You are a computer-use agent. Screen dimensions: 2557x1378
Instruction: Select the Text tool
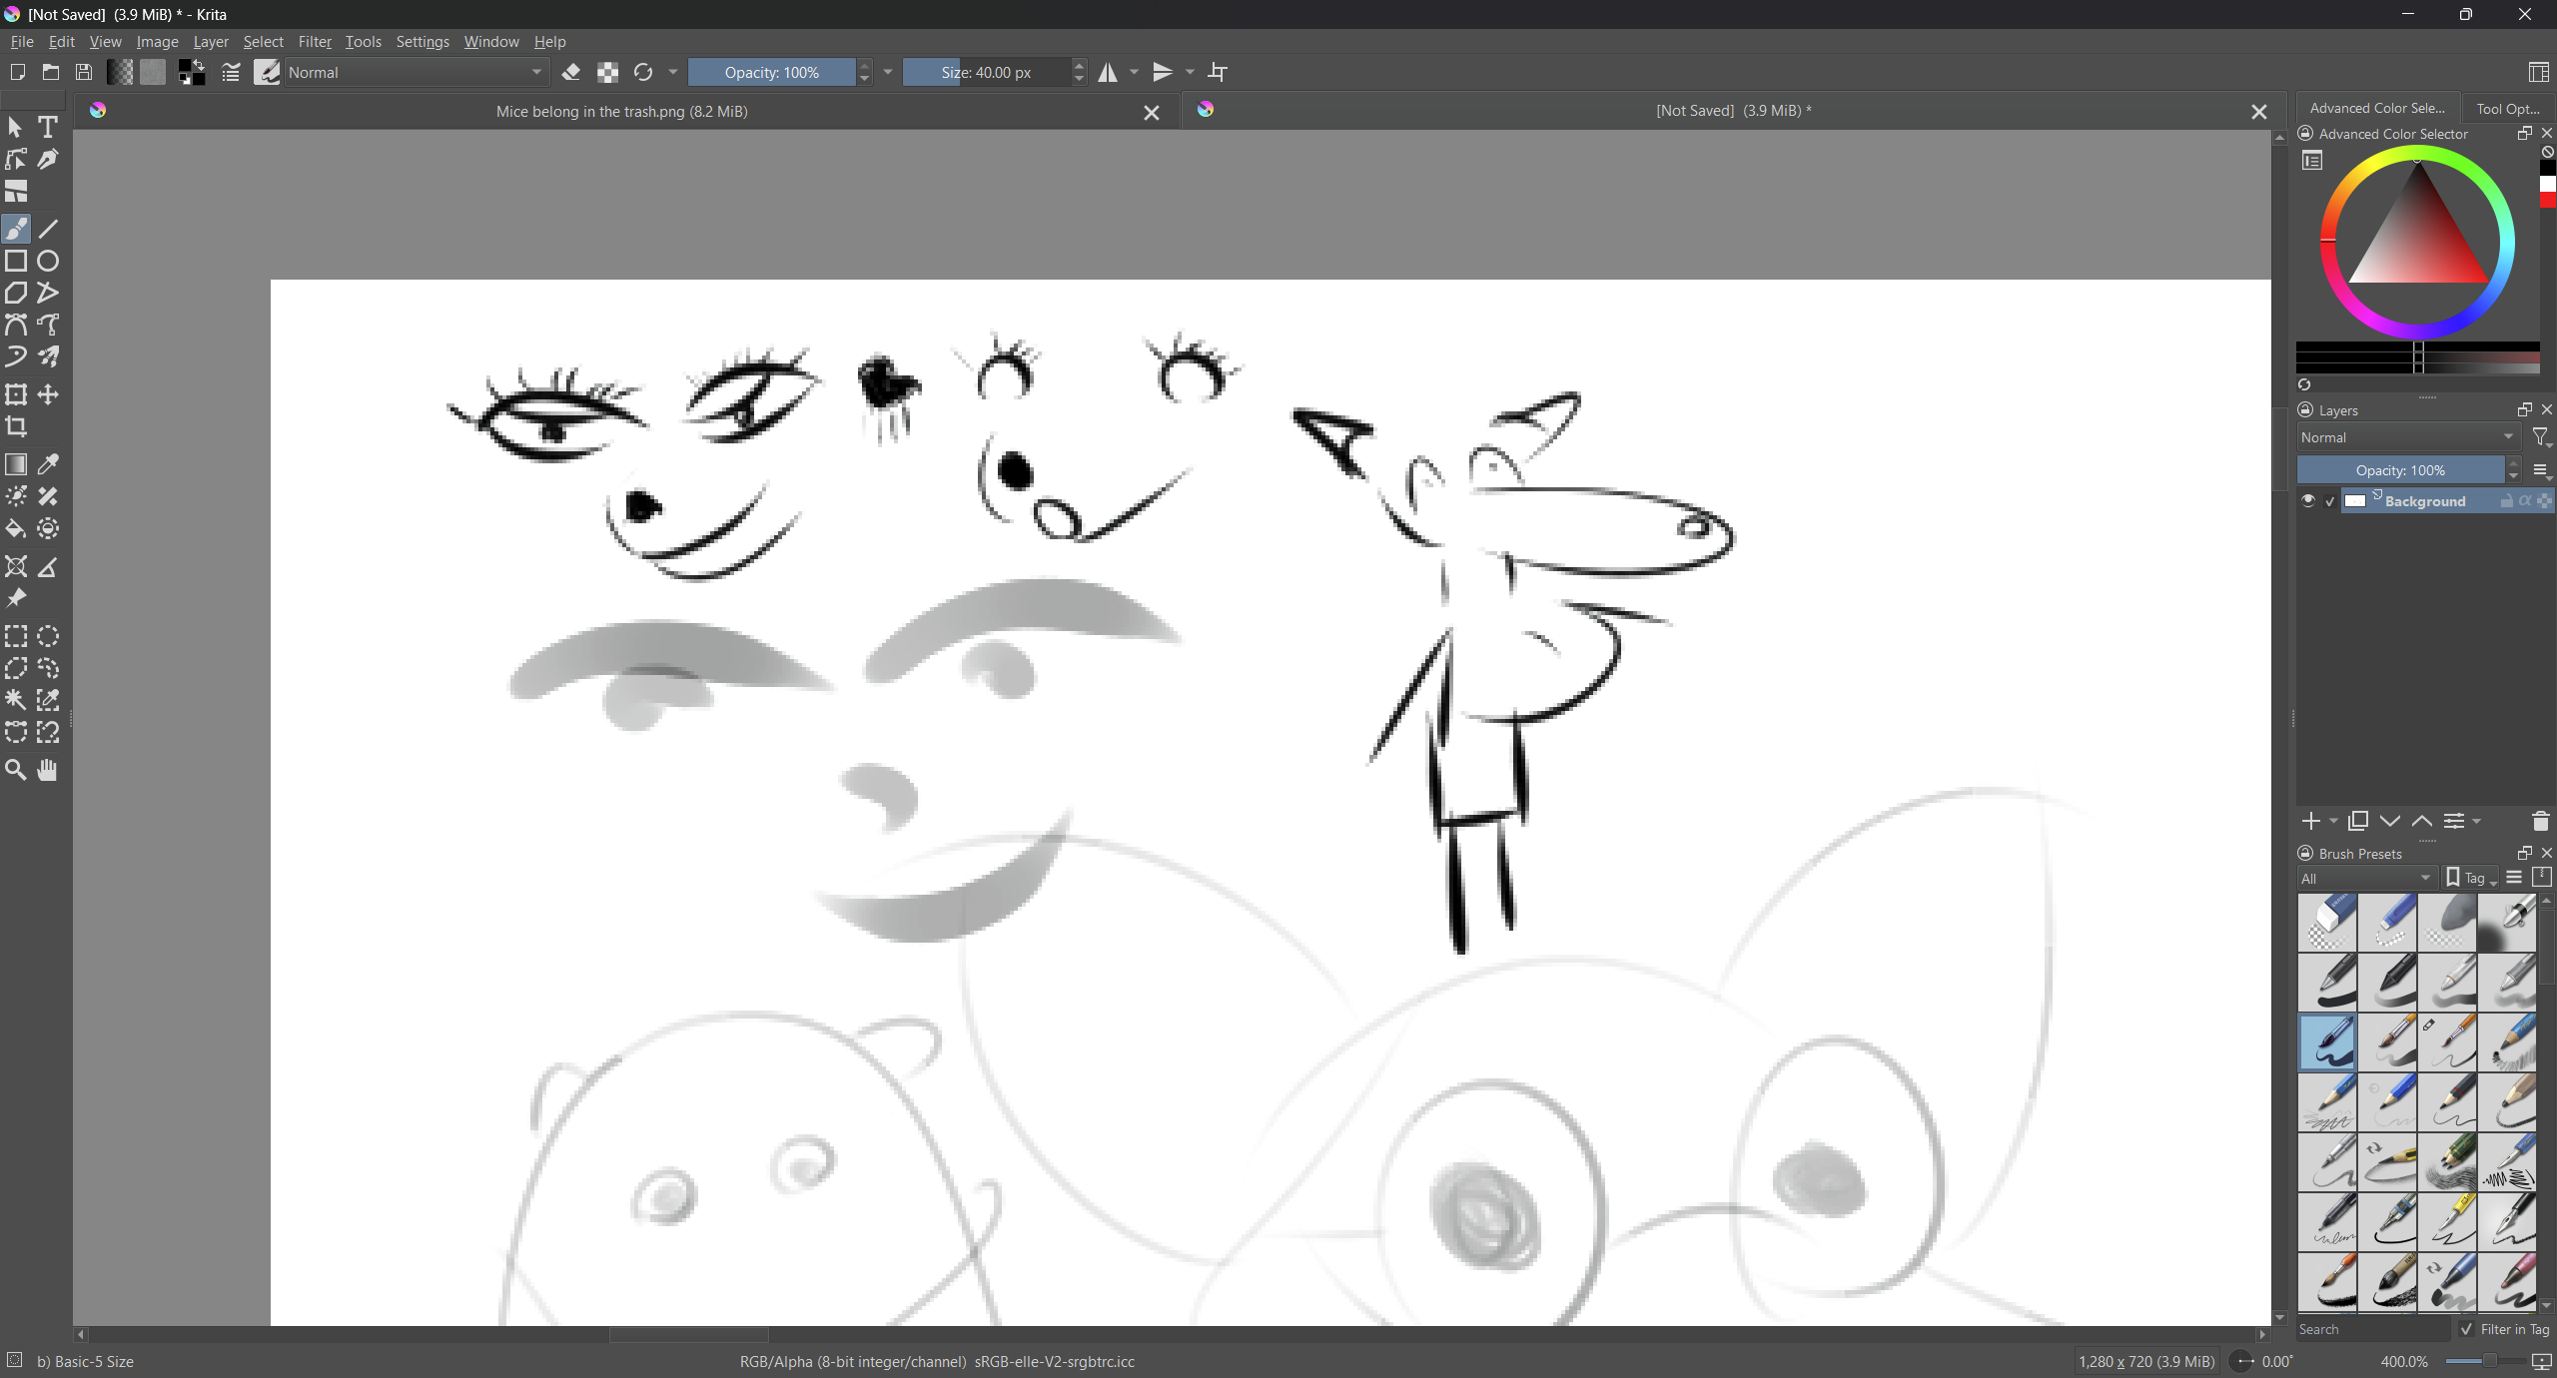click(48, 127)
